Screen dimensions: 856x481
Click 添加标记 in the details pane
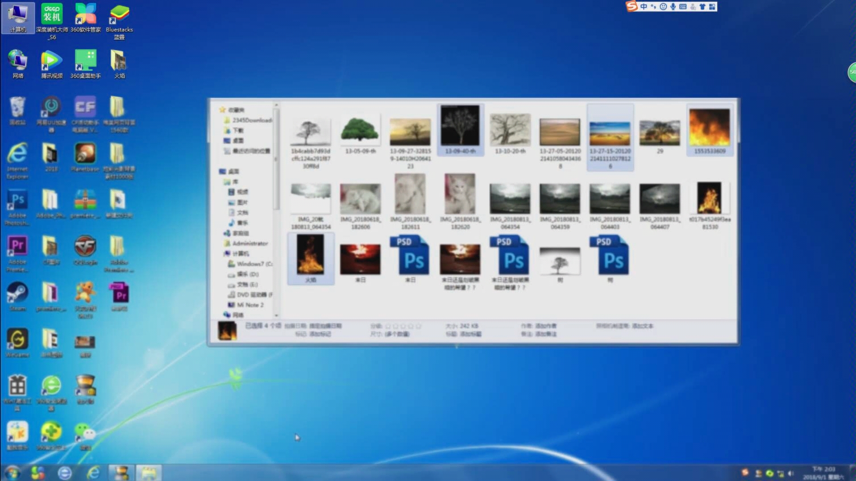pos(320,334)
